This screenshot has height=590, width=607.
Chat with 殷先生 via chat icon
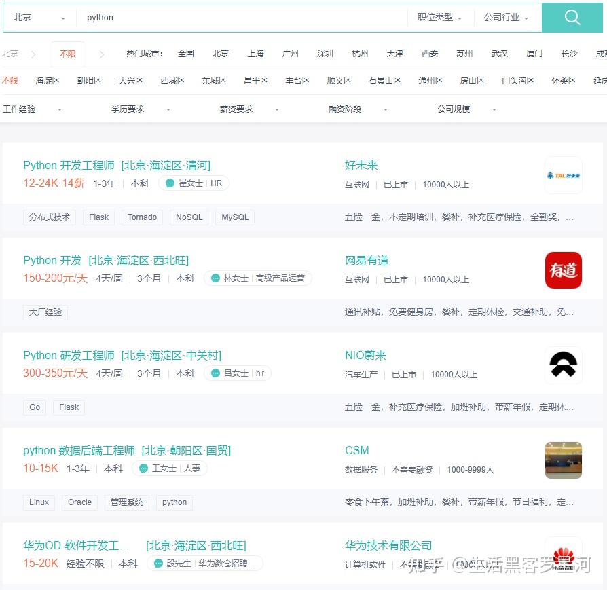(158, 564)
